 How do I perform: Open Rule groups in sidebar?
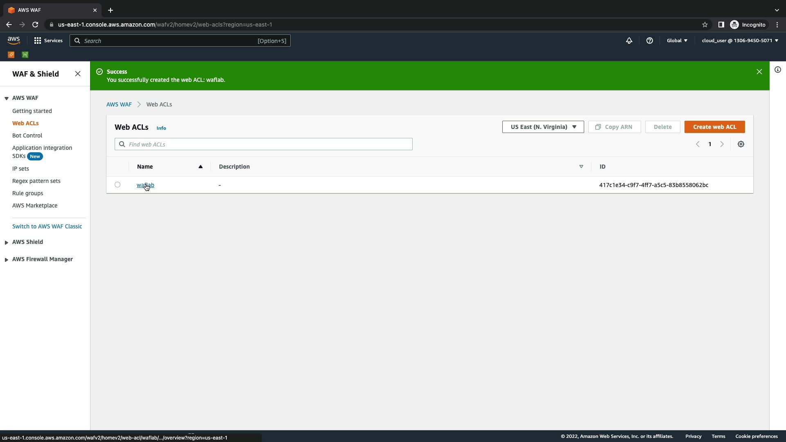click(x=27, y=193)
